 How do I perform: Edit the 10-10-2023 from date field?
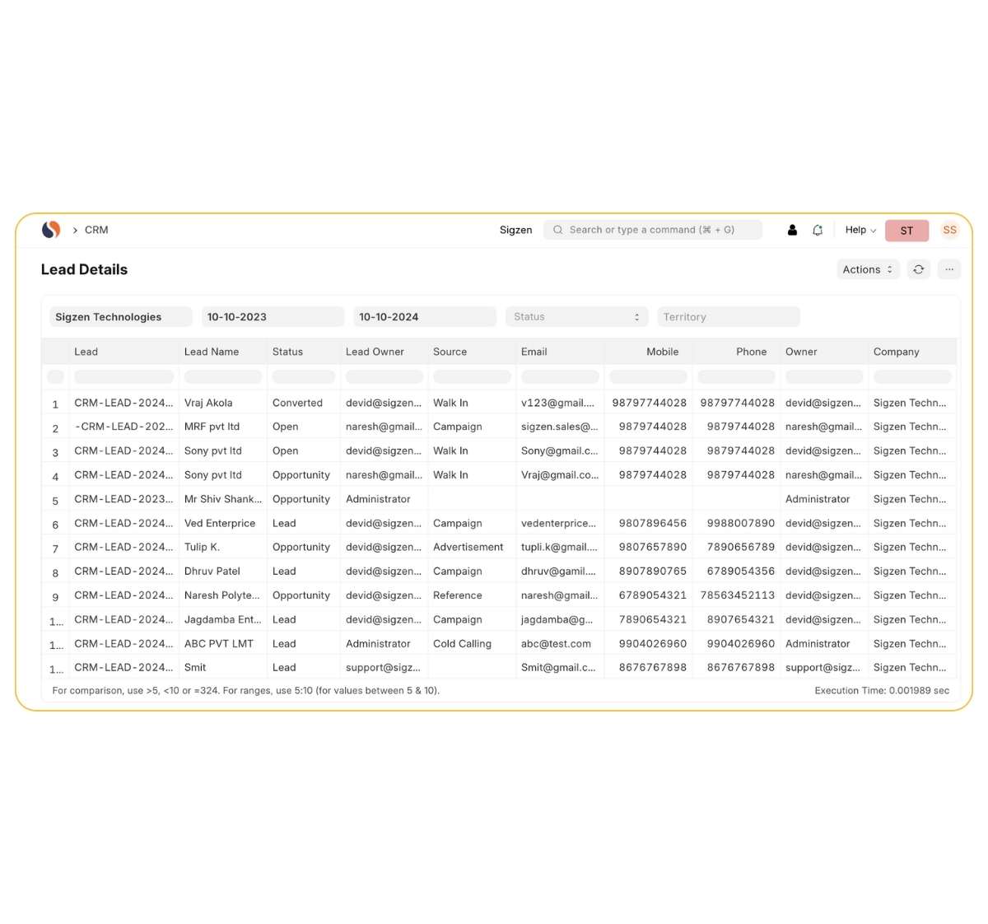point(272,317)
